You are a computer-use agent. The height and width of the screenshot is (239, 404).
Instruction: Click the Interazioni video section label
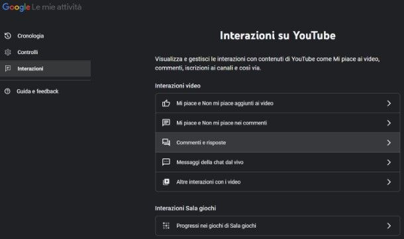tap(177, 86)
